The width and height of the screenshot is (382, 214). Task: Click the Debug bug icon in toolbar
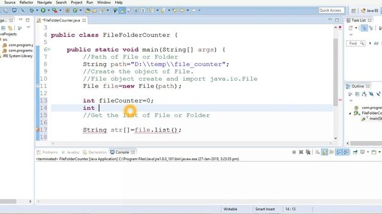point(32,11)
